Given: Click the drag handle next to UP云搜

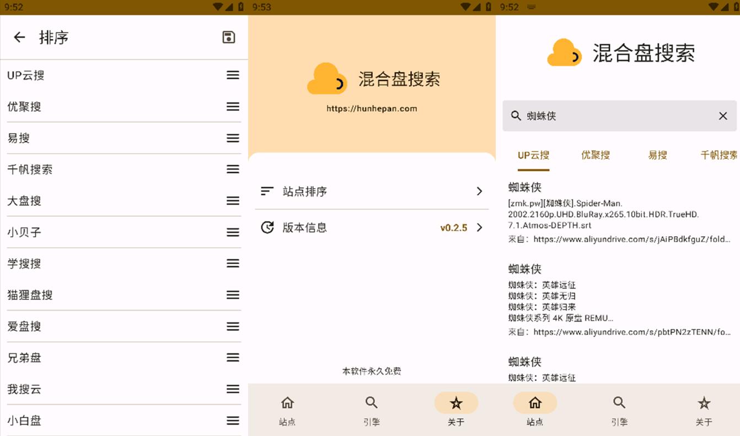Looking at the screenshot, I should (x=232, y=75).
